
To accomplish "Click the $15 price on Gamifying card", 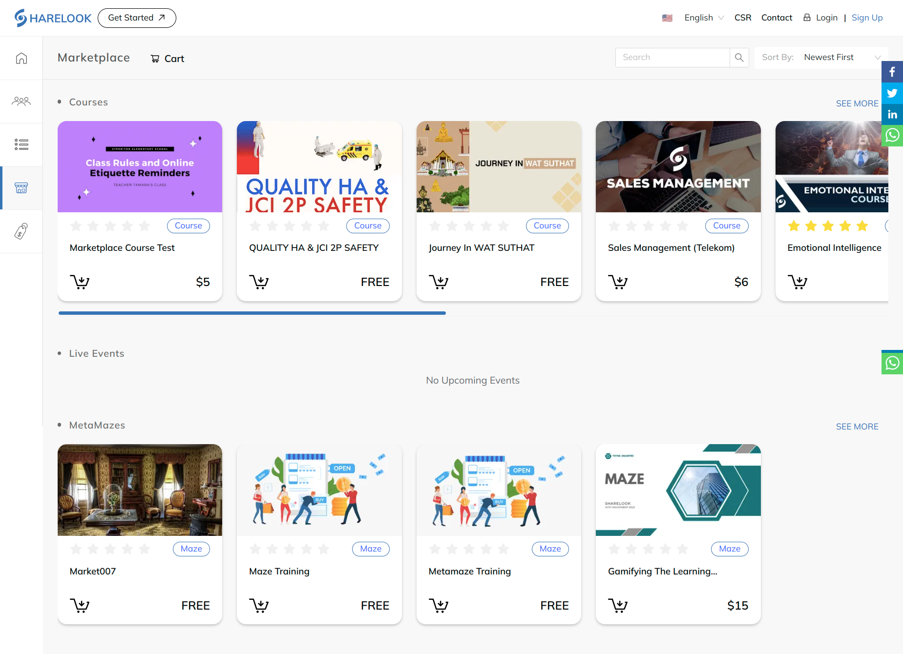I will click(x=737, y=606).
